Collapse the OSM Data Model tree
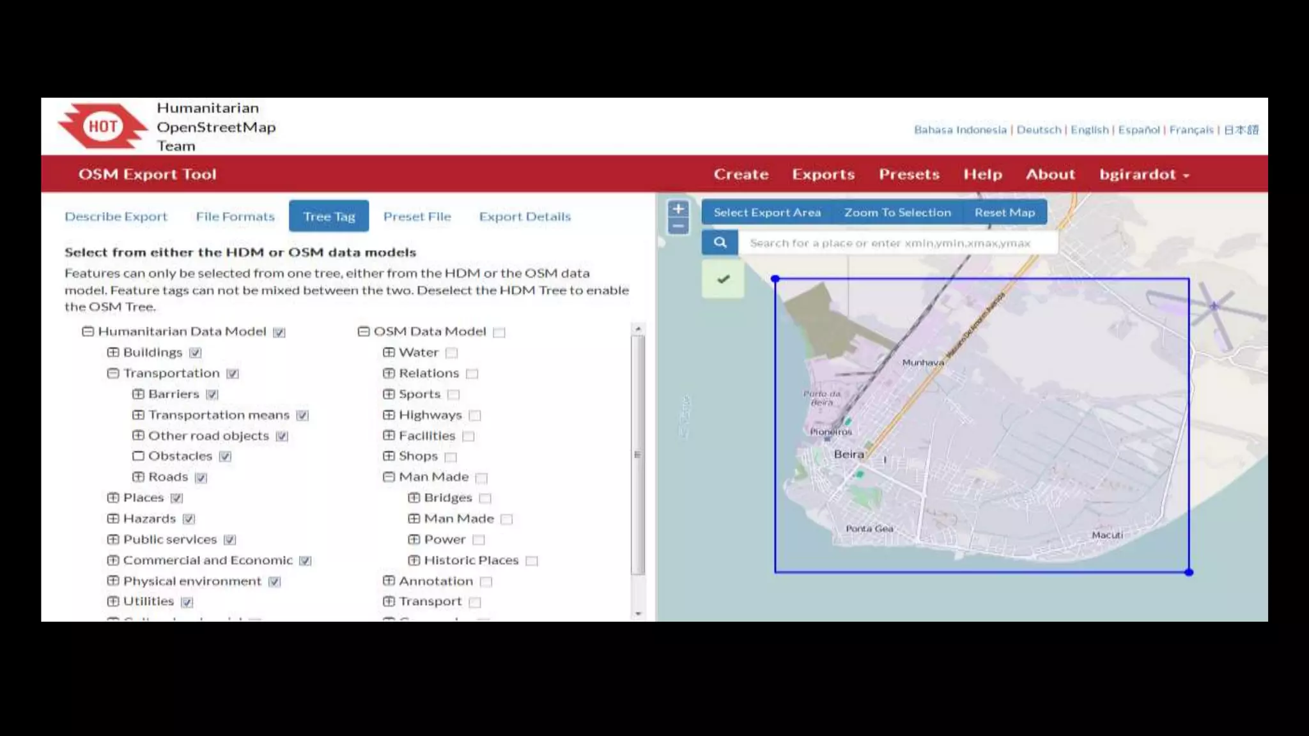The height and width of the screenshot is (736, 1309). point(364,332)
